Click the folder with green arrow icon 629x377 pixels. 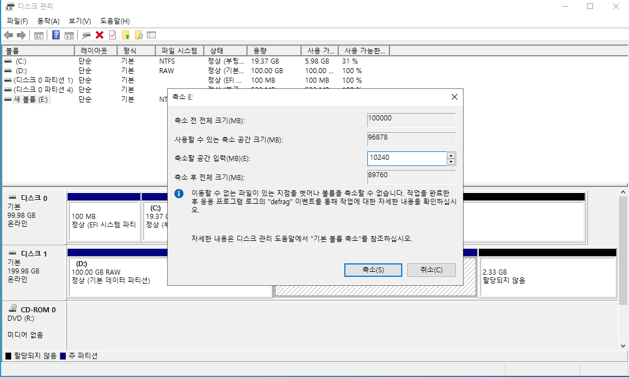[x=126, y=35]
